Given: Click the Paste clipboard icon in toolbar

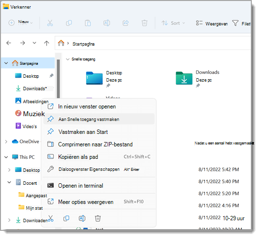Looking at the screenshot, I should pos(88,23).
